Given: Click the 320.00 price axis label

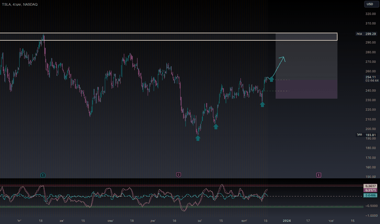Looking at the screenshot, I should coord(371,14).
